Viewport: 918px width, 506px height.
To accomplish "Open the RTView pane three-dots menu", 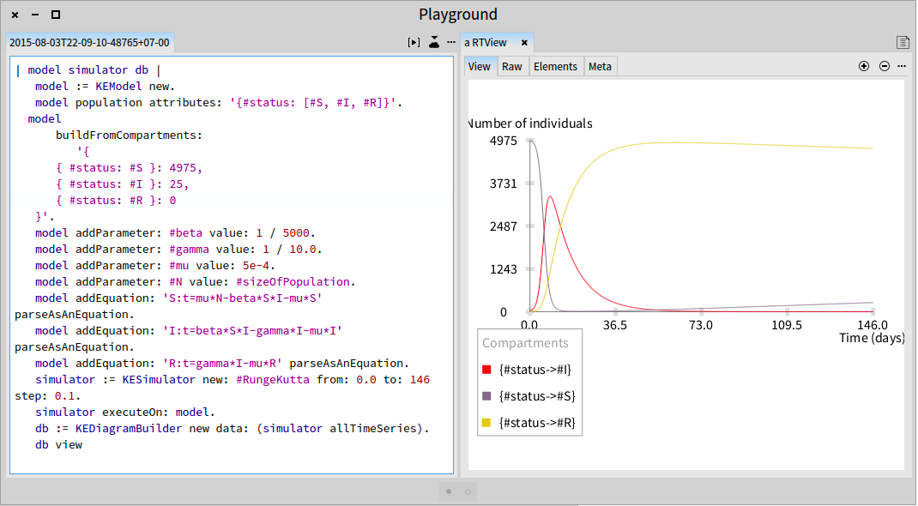I will click(x=902, y=66).
